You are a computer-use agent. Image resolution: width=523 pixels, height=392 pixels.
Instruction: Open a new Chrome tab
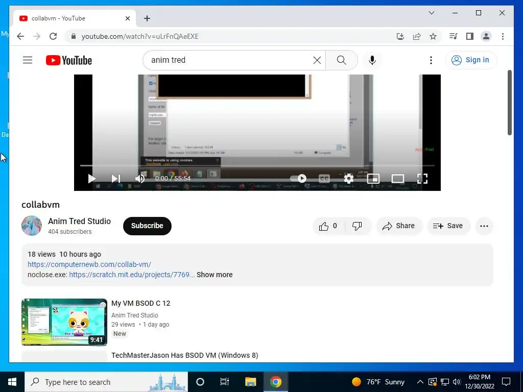(x=147, y=18)
